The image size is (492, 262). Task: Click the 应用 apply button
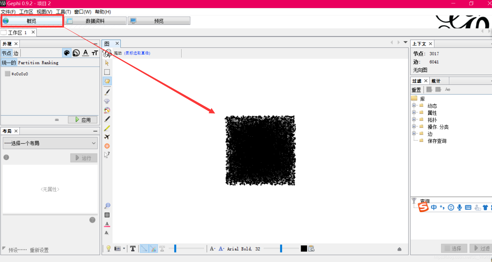coord(83,120)
